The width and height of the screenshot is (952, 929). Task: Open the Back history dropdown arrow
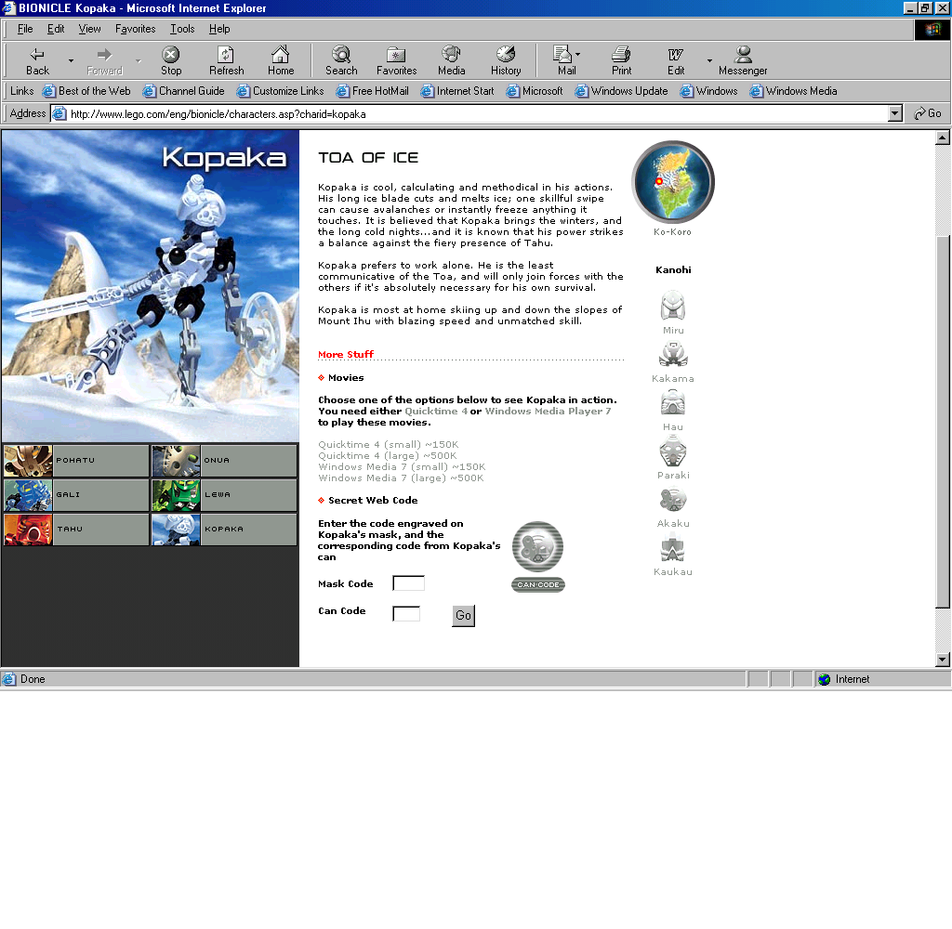click(x=71, y=60)
